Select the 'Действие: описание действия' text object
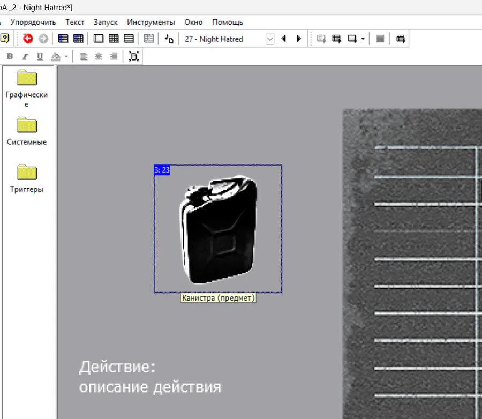The height and width of the screenshot is (419, 482). 150,377
